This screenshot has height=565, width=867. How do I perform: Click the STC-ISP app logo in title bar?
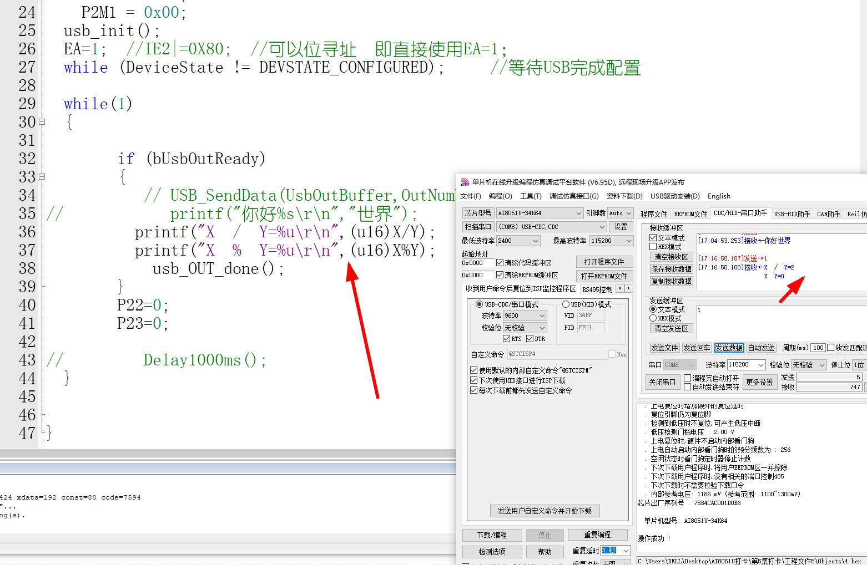point(465,182)
